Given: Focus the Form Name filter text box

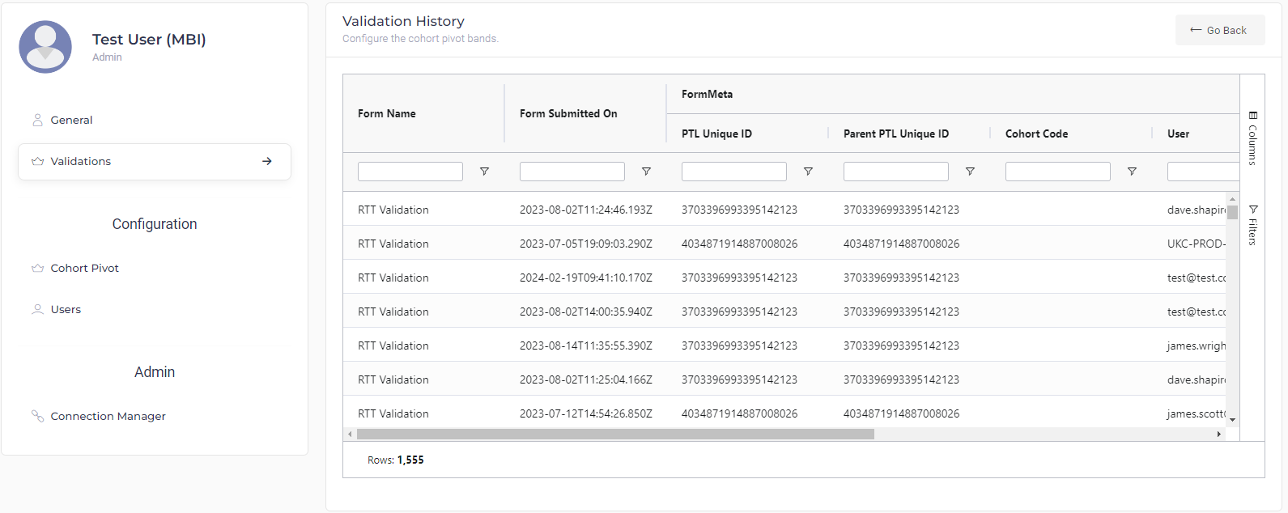Looking at the screenshot, I should coord(410,172).
